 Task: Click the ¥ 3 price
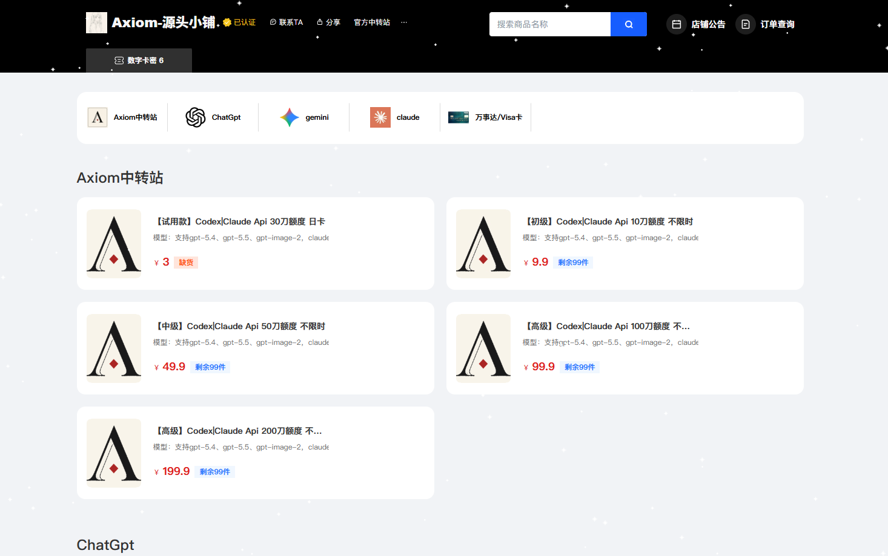[x=162, y=262]
